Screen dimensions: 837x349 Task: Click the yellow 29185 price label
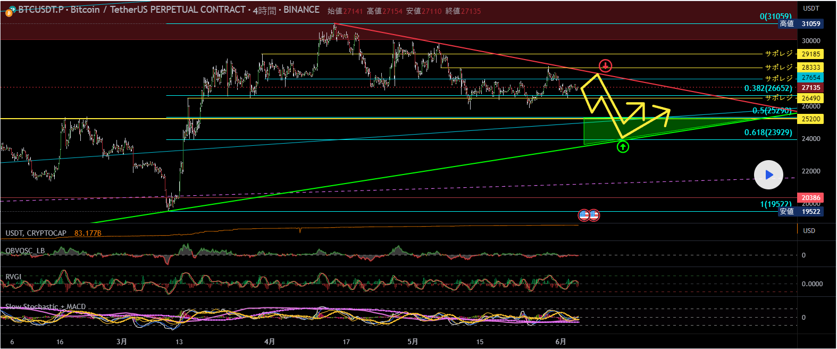(x=811, y=54)
